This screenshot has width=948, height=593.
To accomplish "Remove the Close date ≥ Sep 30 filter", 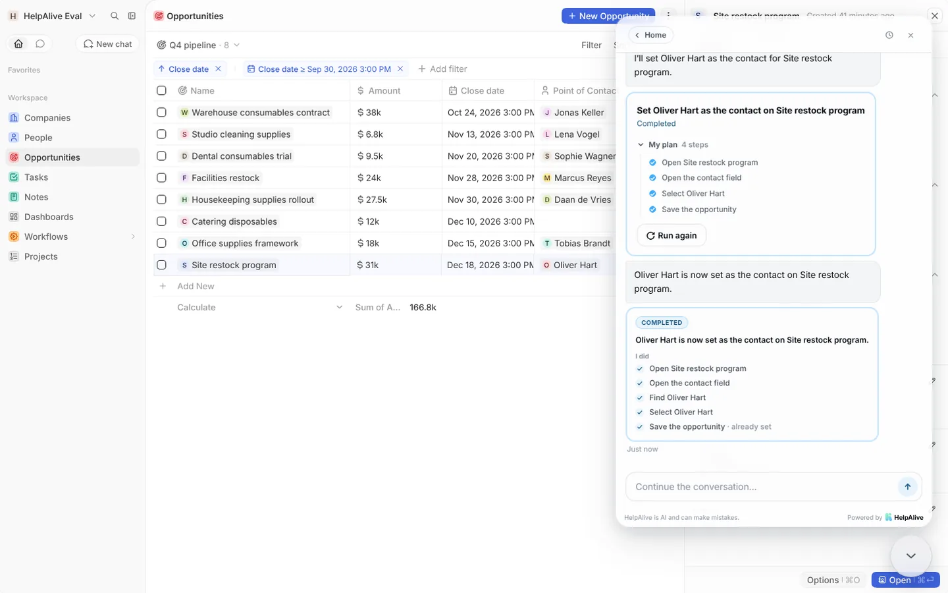I will coord(400,69).
